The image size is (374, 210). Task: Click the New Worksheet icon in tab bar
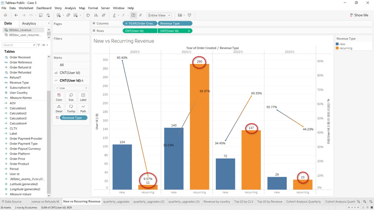pyautogui.click(x=358, y=202)
